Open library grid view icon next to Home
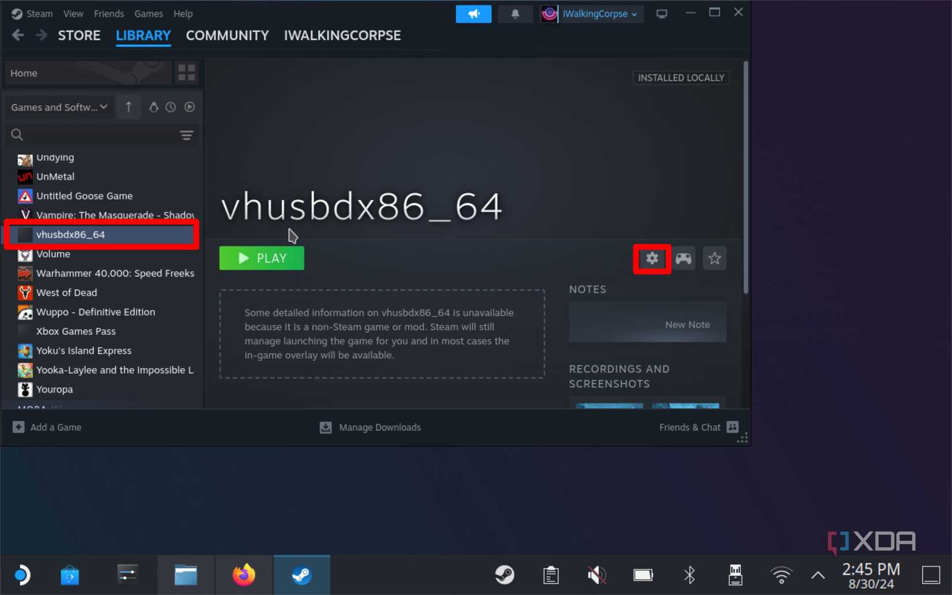This screenshot has width=952, height=595. (x=186, y=73)
